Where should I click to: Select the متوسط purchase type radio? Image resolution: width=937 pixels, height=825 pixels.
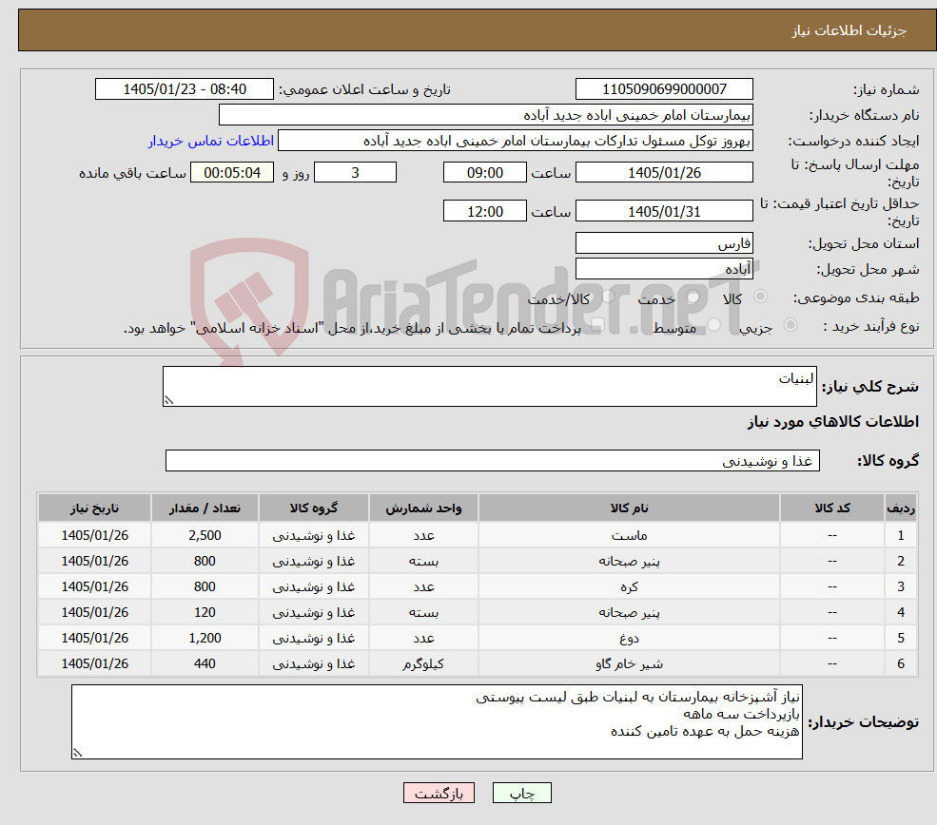pos(714,325)
